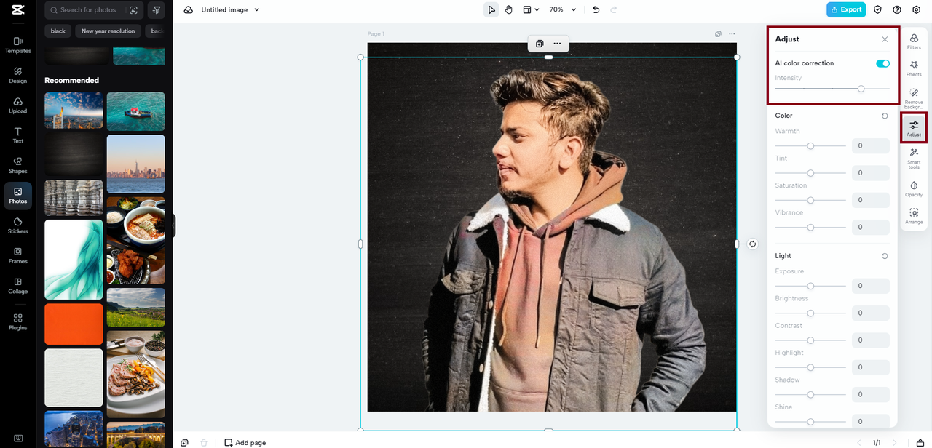Open the Collage sidebar panel
This screenshot has height=448, width=932.
[x=18, y=286]
